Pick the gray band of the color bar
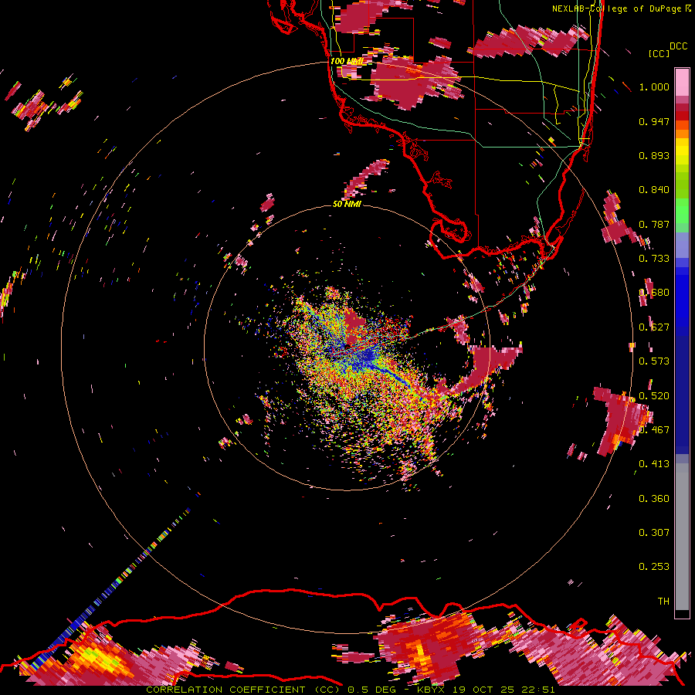Image resolution: width=695 pixels, height=695 pixels. [x=682, y=537]
